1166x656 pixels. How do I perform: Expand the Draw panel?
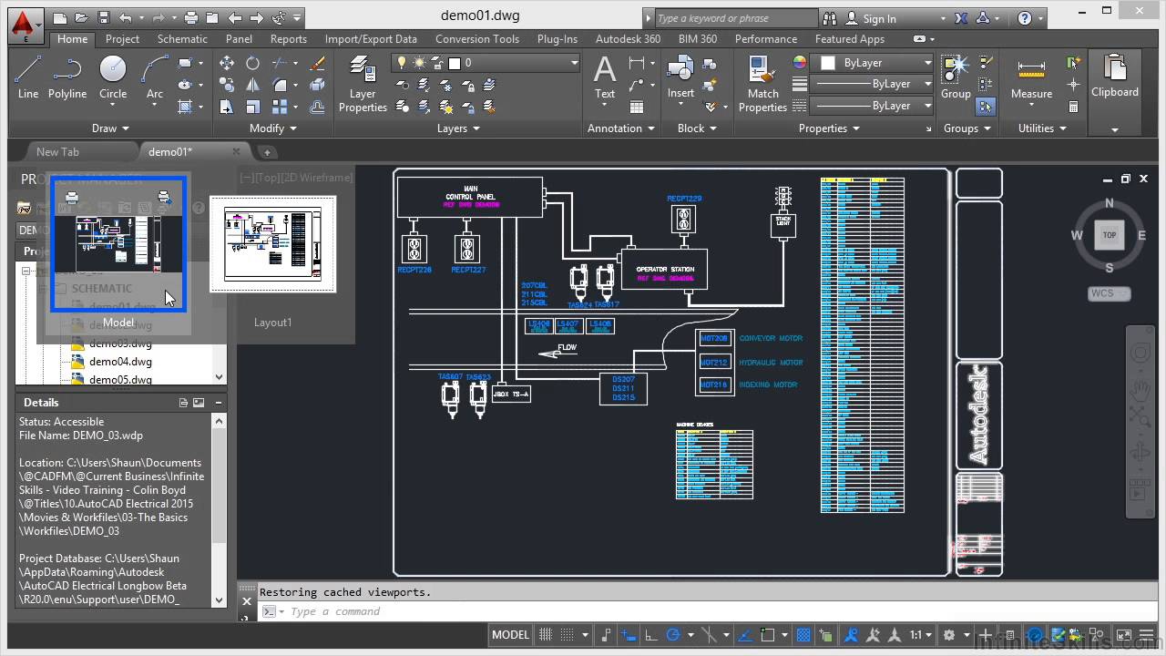[x=111, y=128]
